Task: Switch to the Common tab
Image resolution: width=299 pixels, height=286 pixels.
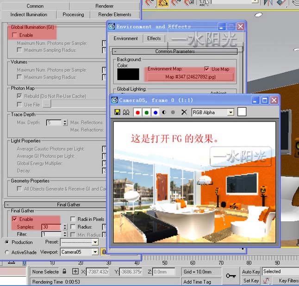Action: 35,6
